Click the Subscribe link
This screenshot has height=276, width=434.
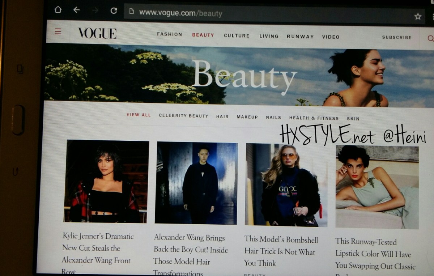click(396, 37)
